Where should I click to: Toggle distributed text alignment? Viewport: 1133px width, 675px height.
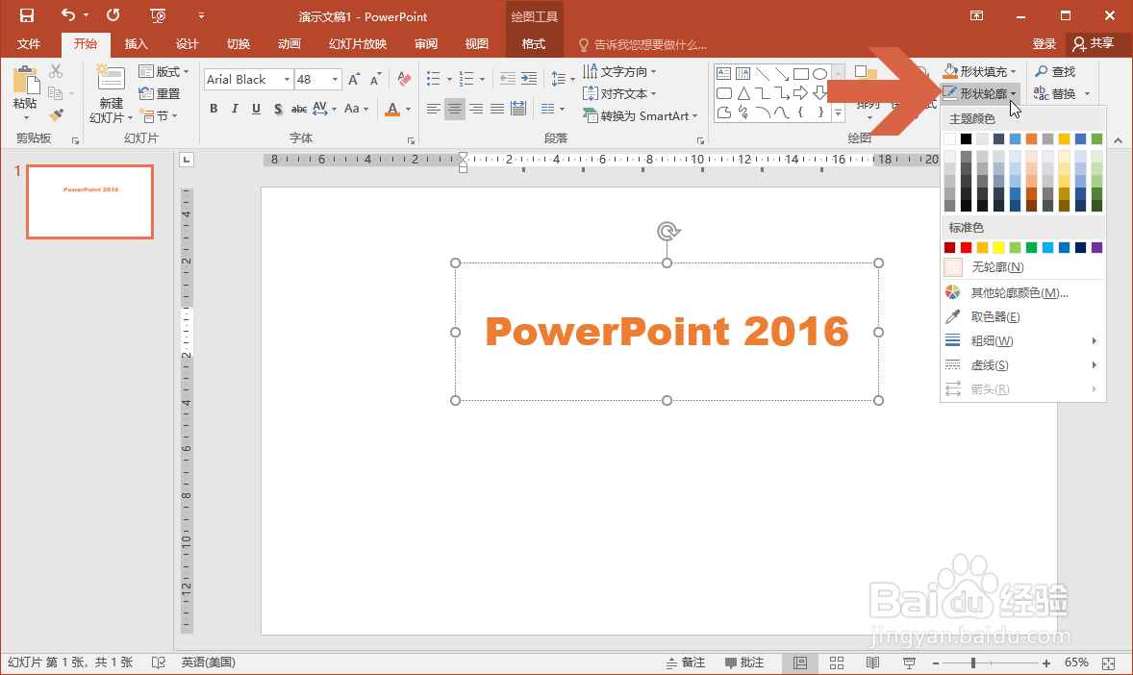[518, 109]
